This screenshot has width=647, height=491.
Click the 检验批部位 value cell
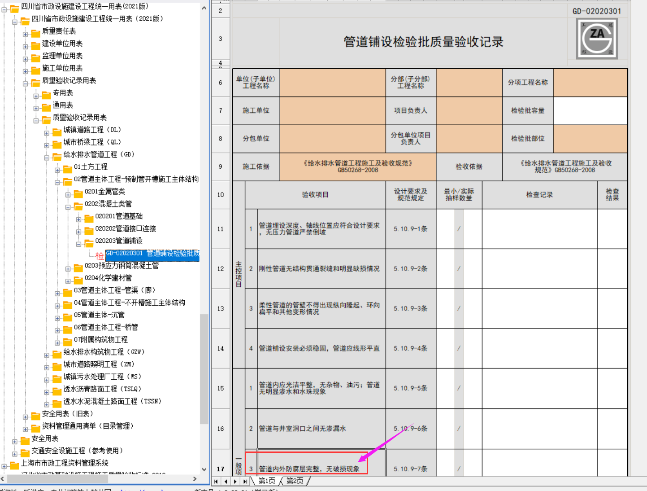590,139
